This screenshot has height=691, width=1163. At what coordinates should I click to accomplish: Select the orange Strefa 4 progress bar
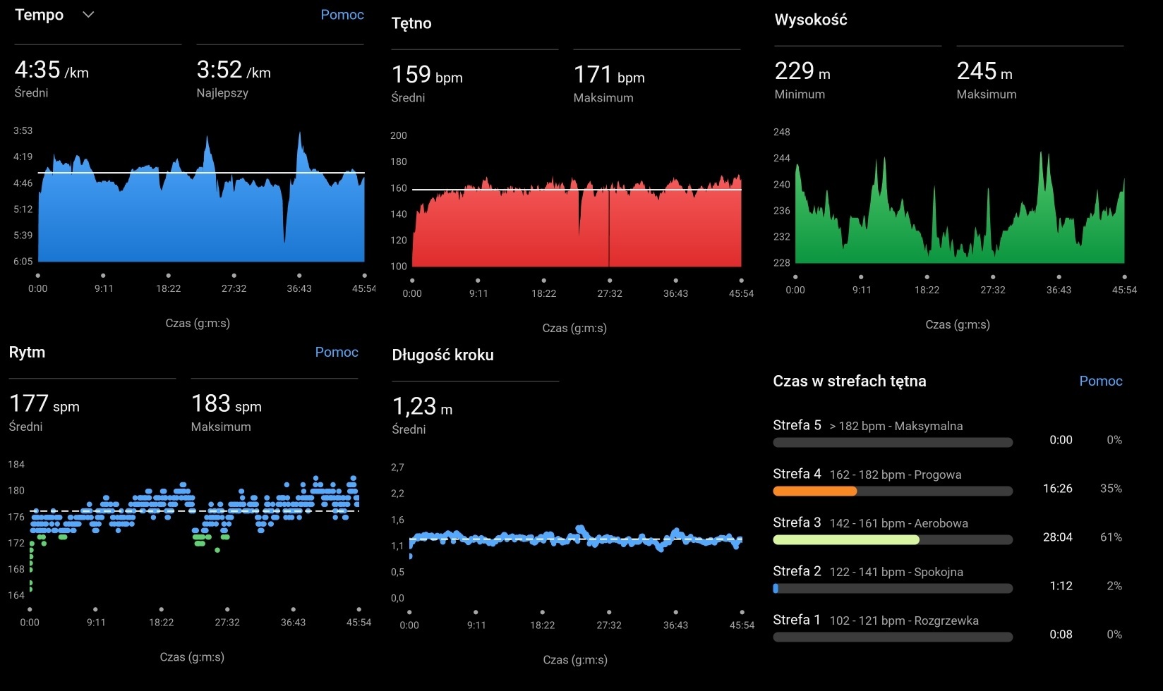point(815,491)
